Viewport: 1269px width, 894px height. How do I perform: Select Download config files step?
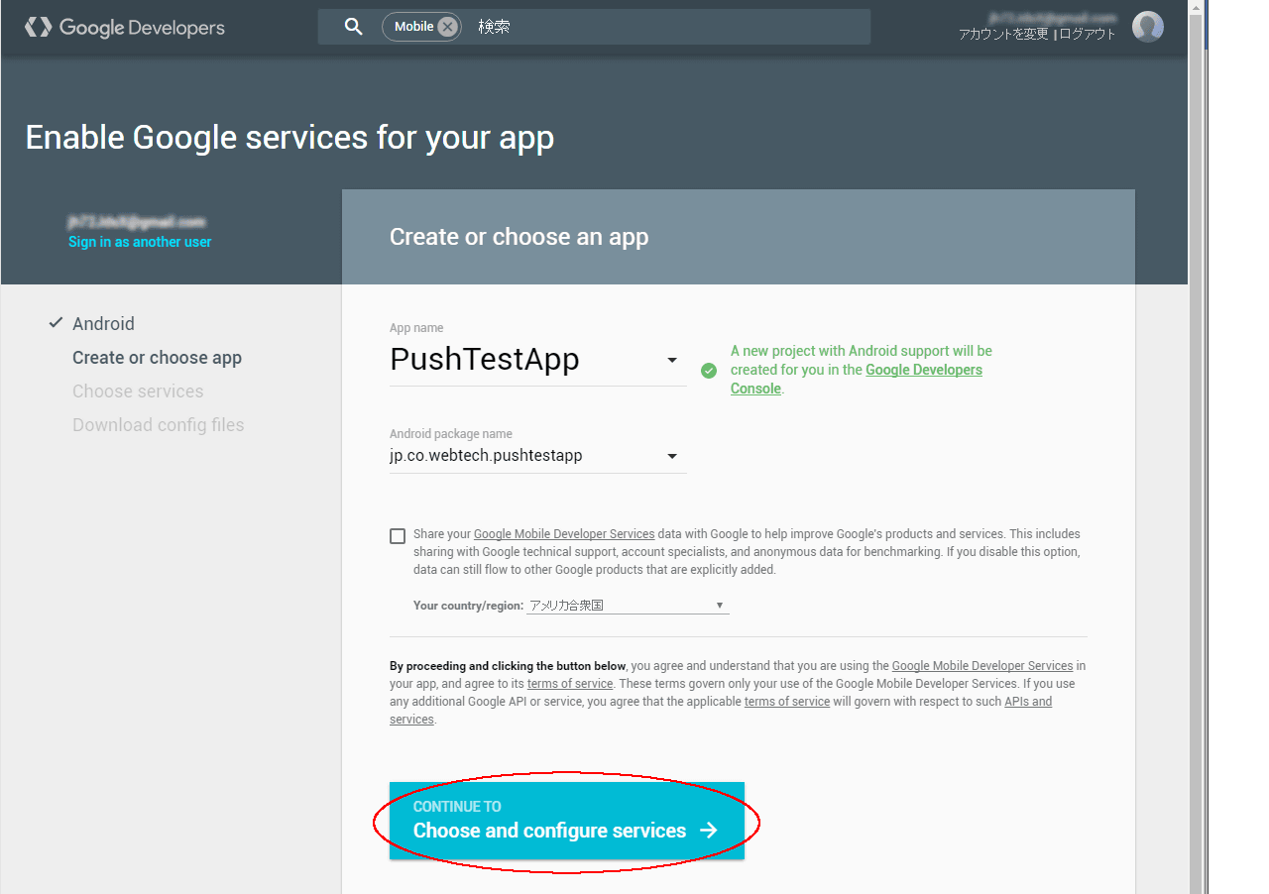pos(158,425)
